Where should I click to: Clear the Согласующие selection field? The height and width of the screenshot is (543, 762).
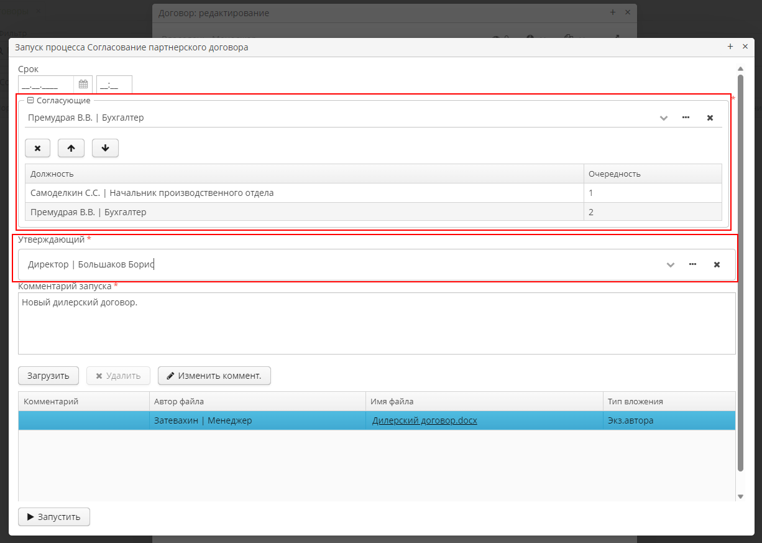710,118
